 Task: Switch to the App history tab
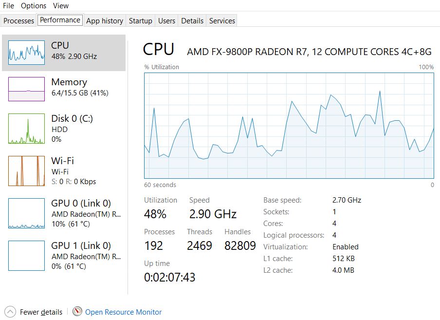(105, 21)
